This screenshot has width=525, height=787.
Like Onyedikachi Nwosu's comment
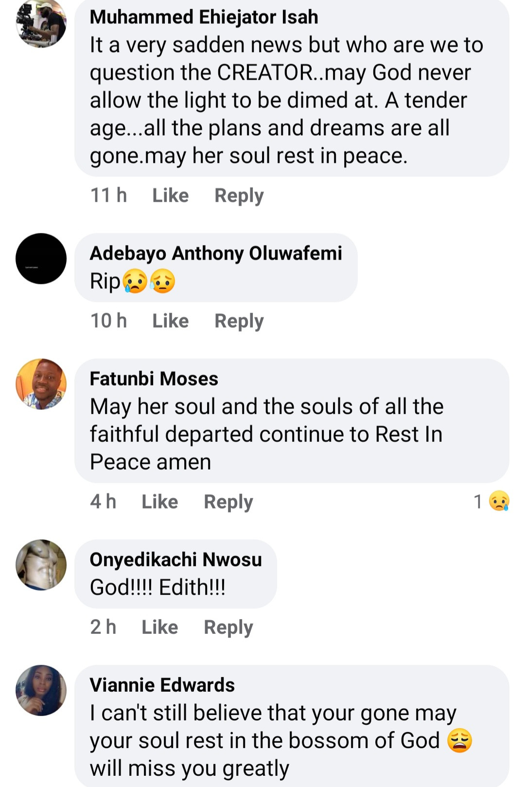pyautogui.click(x=159, y=627)
